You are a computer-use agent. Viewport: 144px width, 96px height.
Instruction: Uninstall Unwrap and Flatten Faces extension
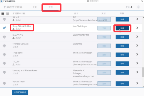tap(122, 72)
